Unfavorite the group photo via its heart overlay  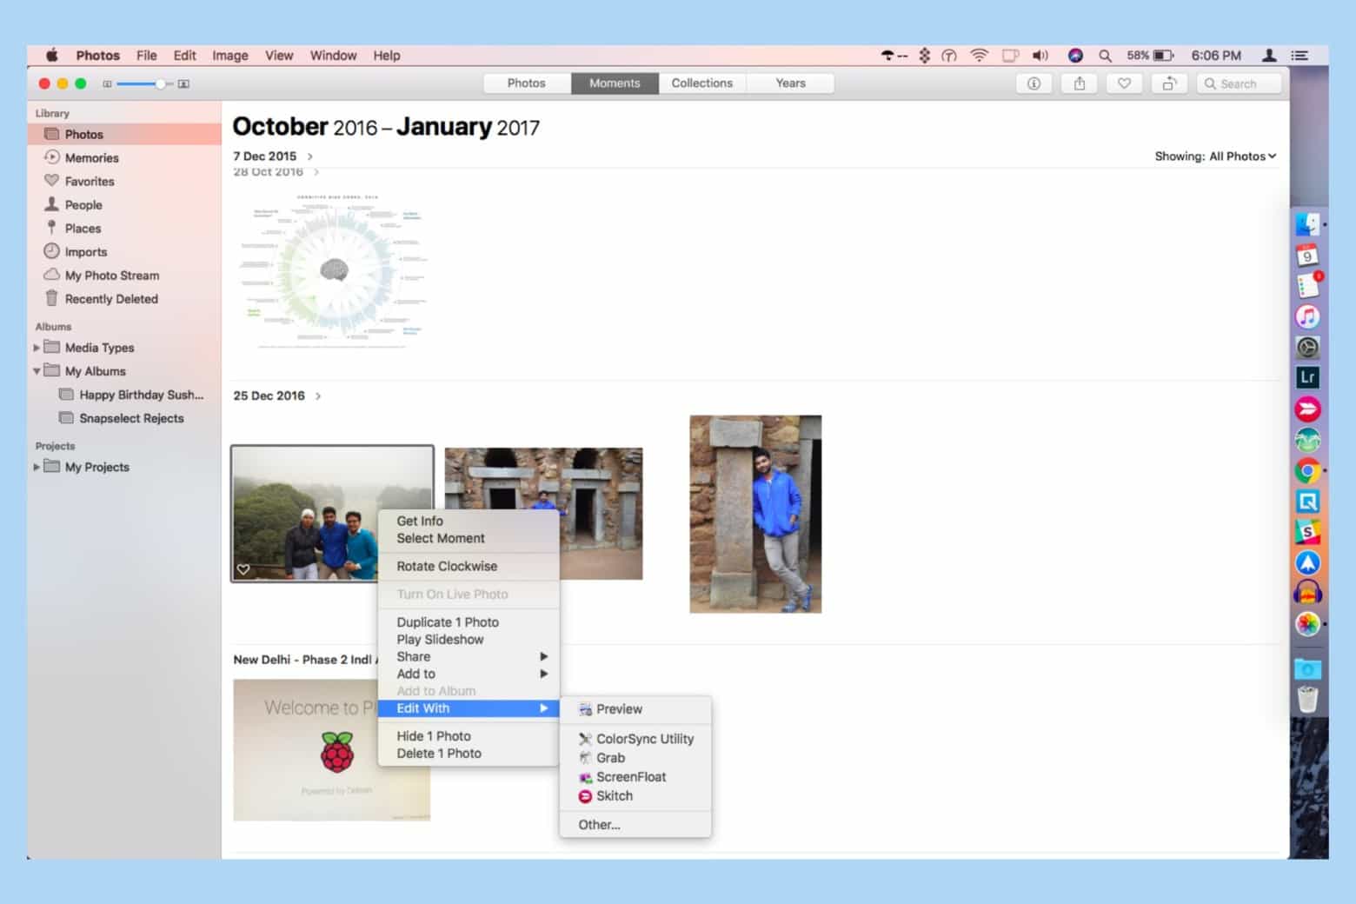pyautogui.click(x=243, y=568)
